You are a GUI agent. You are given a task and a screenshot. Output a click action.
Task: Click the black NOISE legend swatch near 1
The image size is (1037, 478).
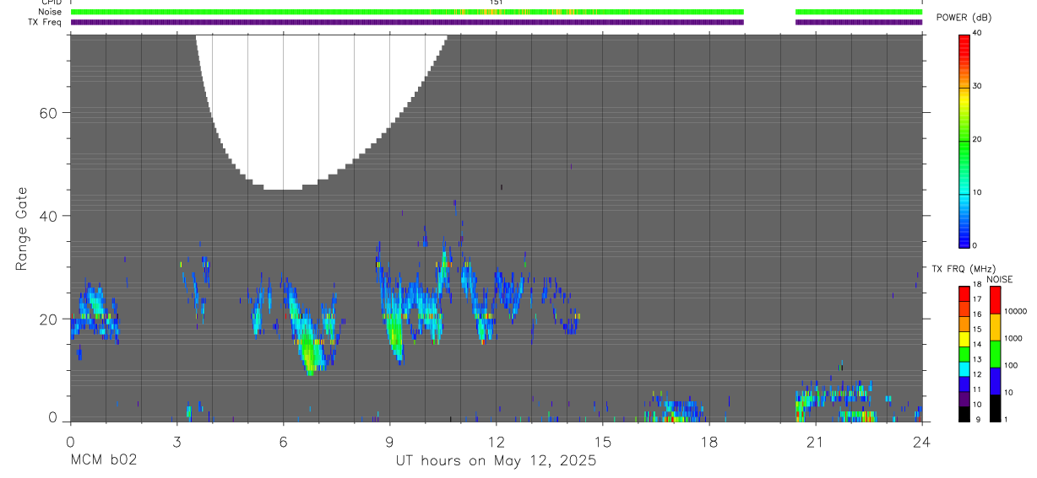[995, 408]
